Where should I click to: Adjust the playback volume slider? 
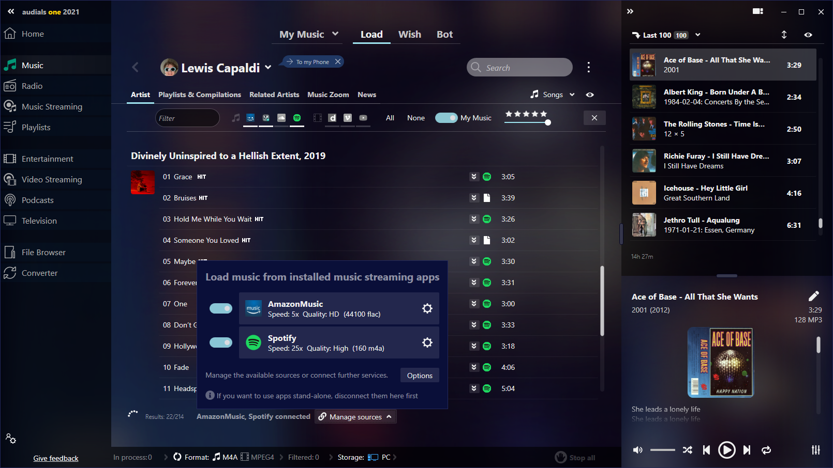[662, 450]
